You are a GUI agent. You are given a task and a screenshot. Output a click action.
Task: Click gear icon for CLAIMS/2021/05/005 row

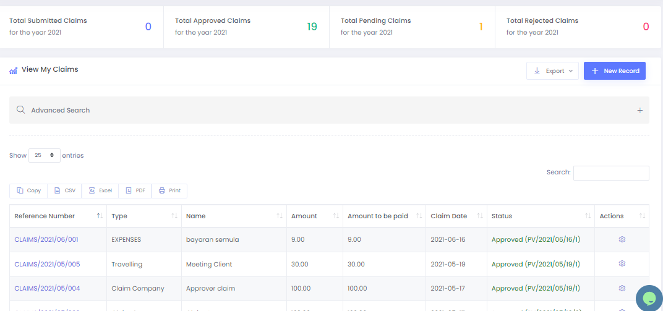tap(622, 263)
